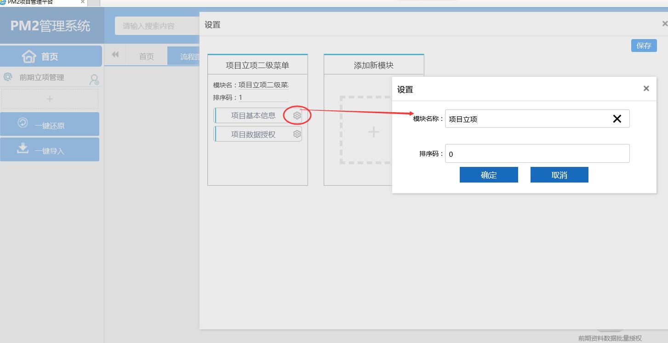Image resolution: width=668 pixels, height=343 pixels.
Task: Click the 一键还原 restore icon
Action: (23, 123)
